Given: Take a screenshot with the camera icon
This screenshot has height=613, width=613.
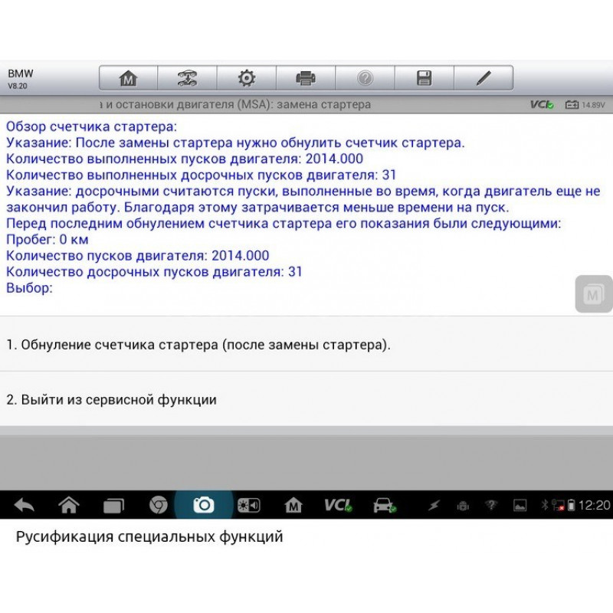Looking at the screenshot, I should click(x=203, y=505).
